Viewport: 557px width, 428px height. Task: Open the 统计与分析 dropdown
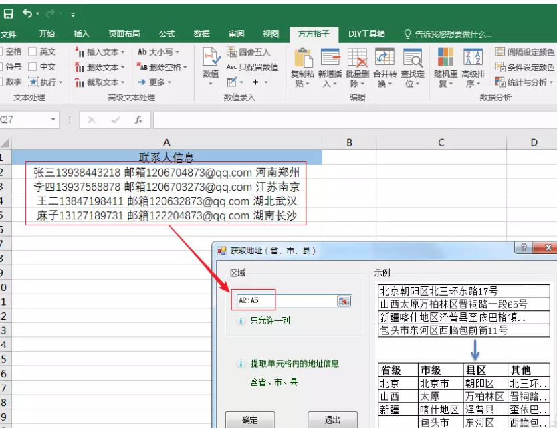(x=524, y=82)
